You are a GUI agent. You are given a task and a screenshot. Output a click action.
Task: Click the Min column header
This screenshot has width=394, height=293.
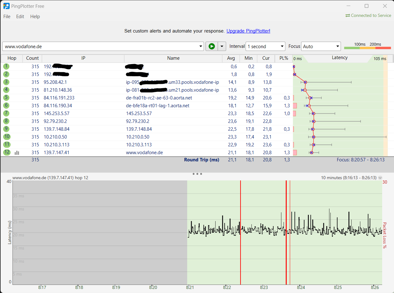[249, 58]
